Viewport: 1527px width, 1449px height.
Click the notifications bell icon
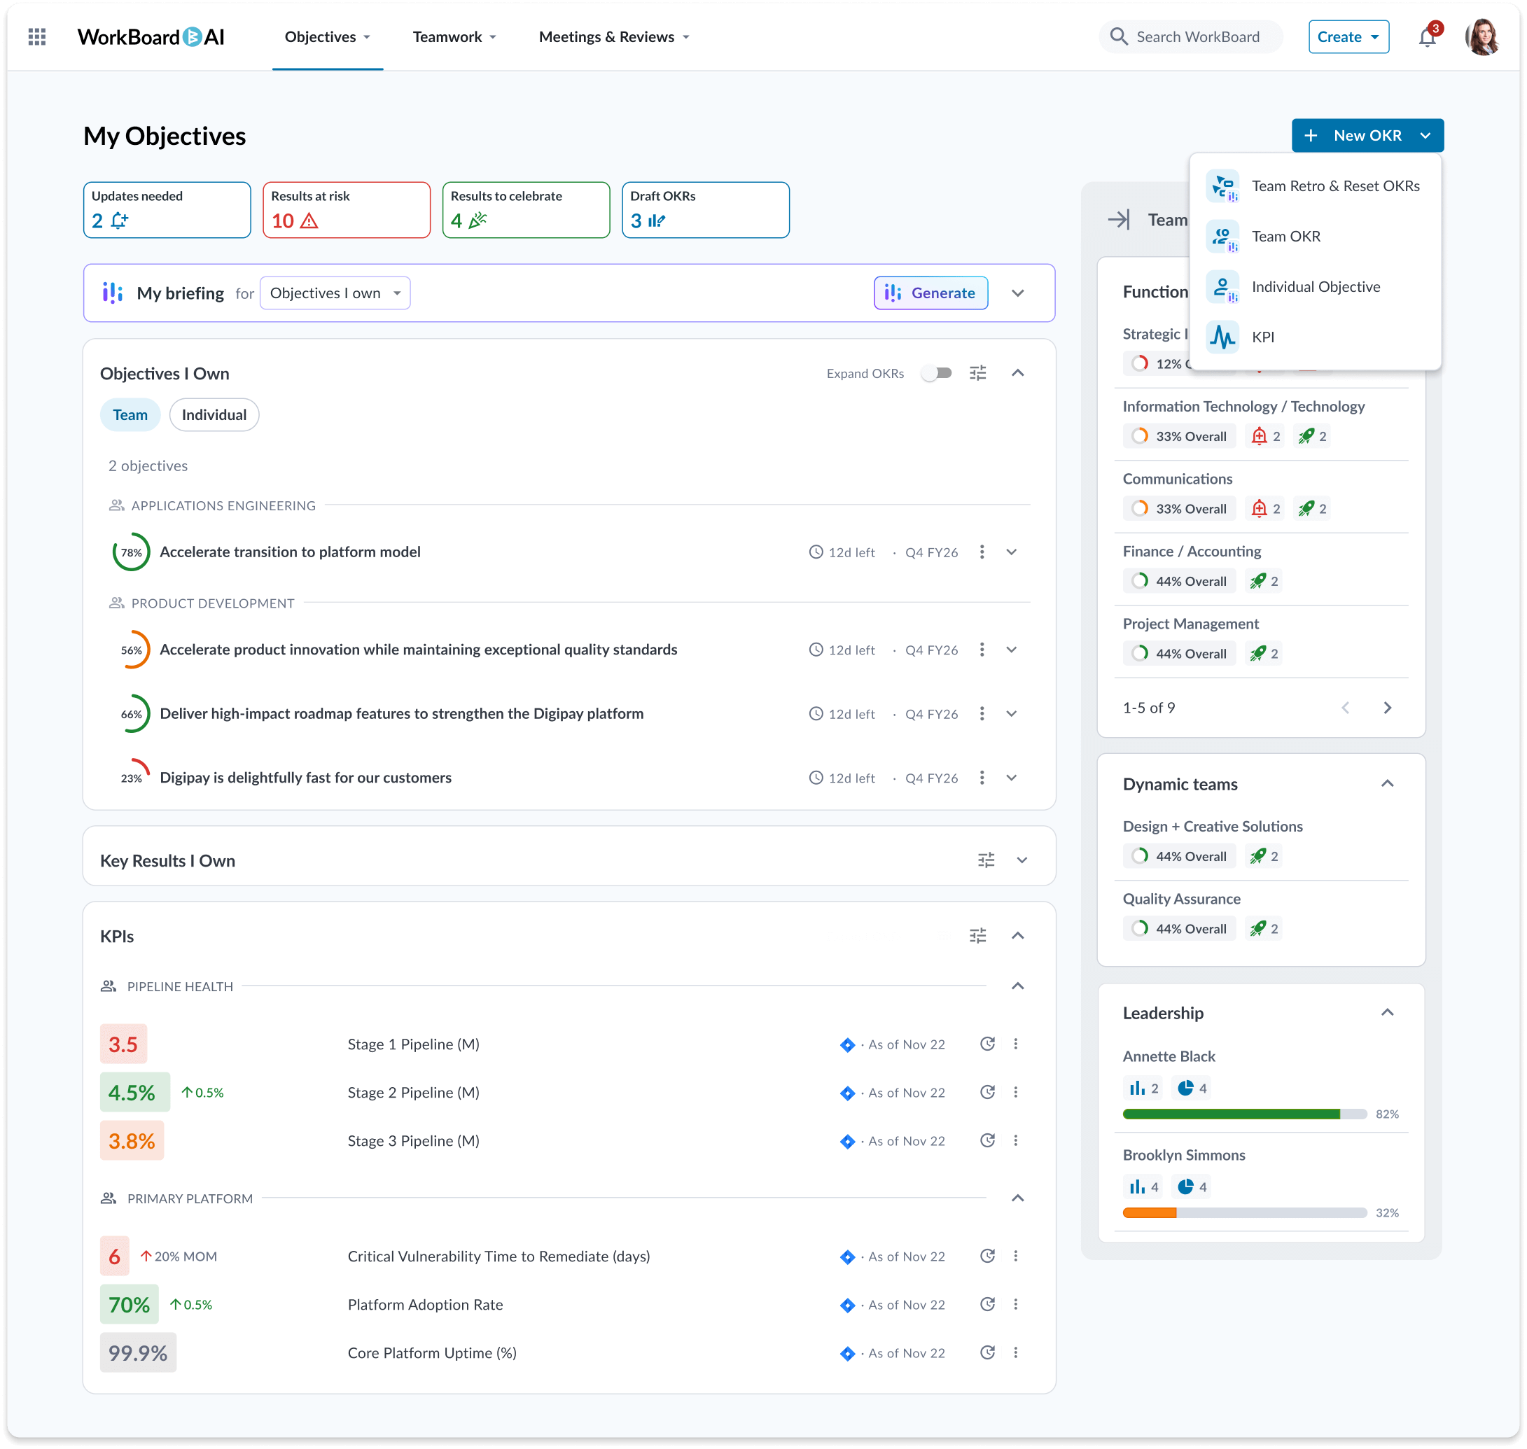click(x=1428, y=36)
